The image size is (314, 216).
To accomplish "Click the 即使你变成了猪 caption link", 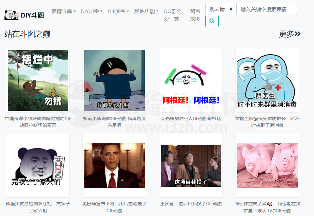I will [x=267, y=207].
